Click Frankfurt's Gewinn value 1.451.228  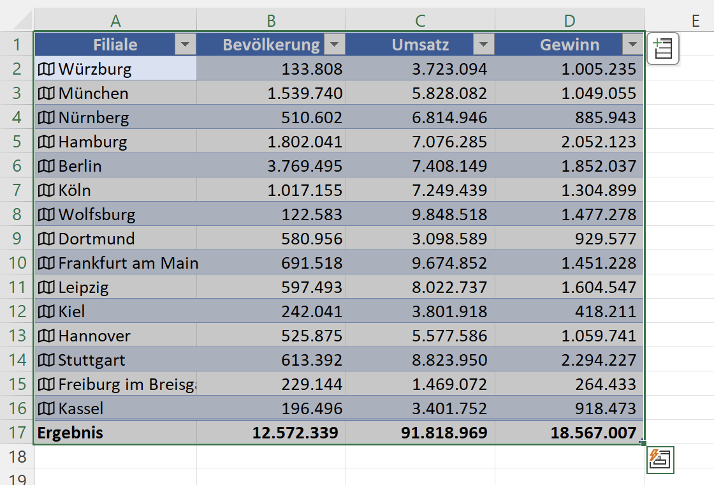(599, 262)
